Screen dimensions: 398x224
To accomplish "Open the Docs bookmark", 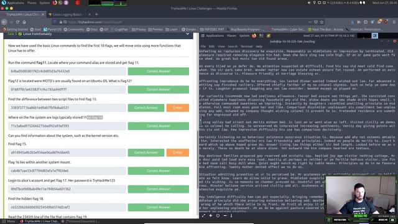I will (92, 29).
